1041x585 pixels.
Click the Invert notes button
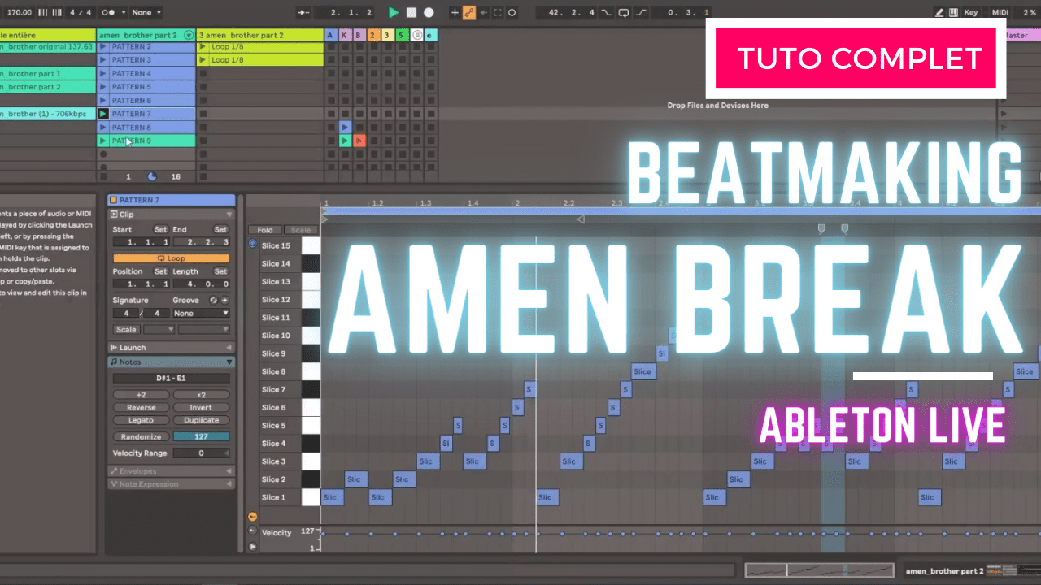point(201,408)
